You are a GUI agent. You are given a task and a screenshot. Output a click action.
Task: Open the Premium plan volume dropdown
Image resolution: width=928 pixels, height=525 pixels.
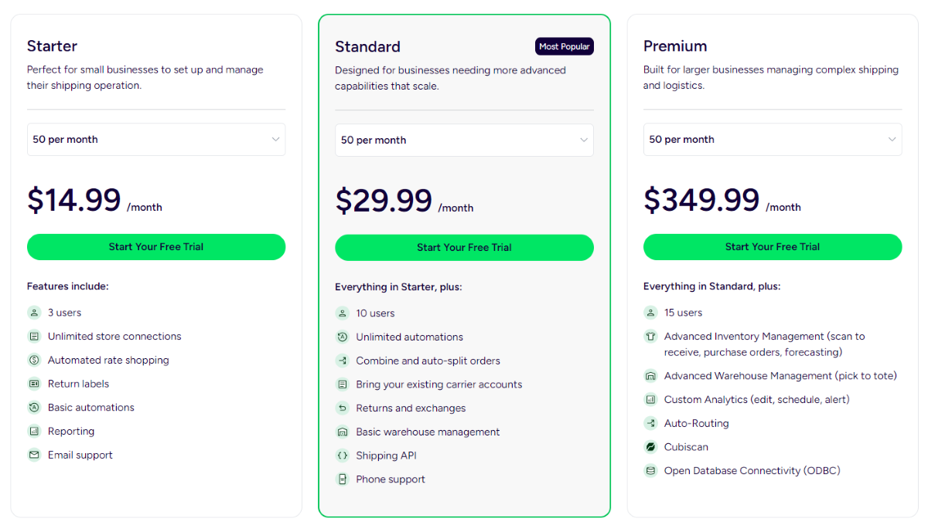[x=773, y=140]
